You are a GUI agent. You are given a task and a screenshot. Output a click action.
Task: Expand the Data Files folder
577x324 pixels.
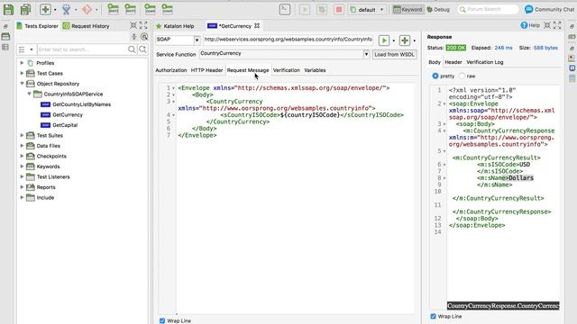(22, 146)
